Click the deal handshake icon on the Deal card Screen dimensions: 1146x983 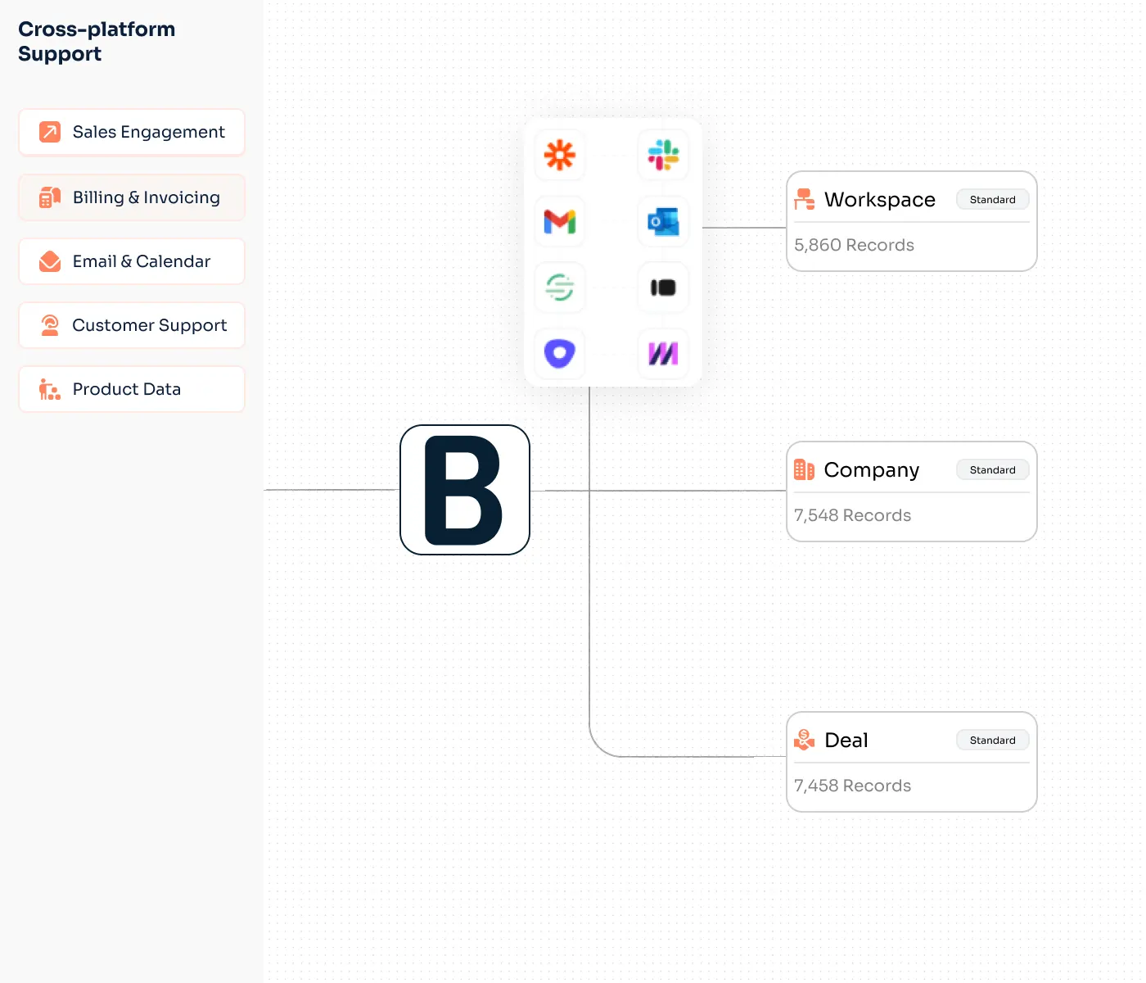[803, 740]
